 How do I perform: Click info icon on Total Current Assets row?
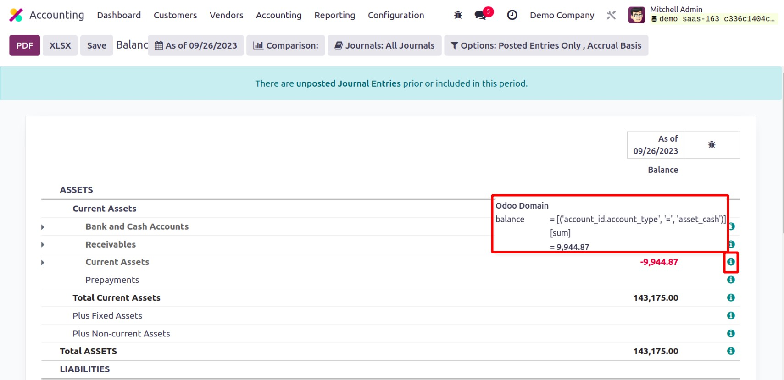(731, 298)
